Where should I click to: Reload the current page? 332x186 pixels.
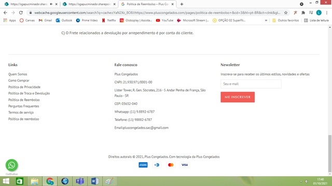21,12
